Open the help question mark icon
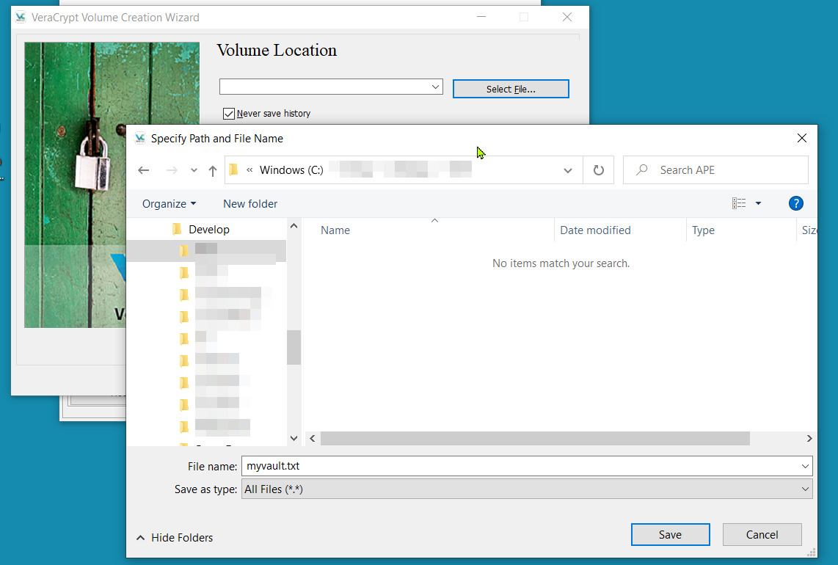838x565 pixels. [x=795, y=204]
